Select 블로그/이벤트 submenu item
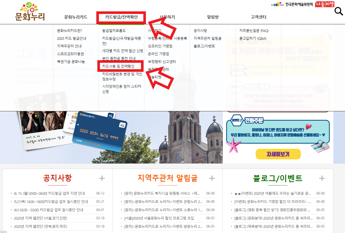 (x=204, y=46)
